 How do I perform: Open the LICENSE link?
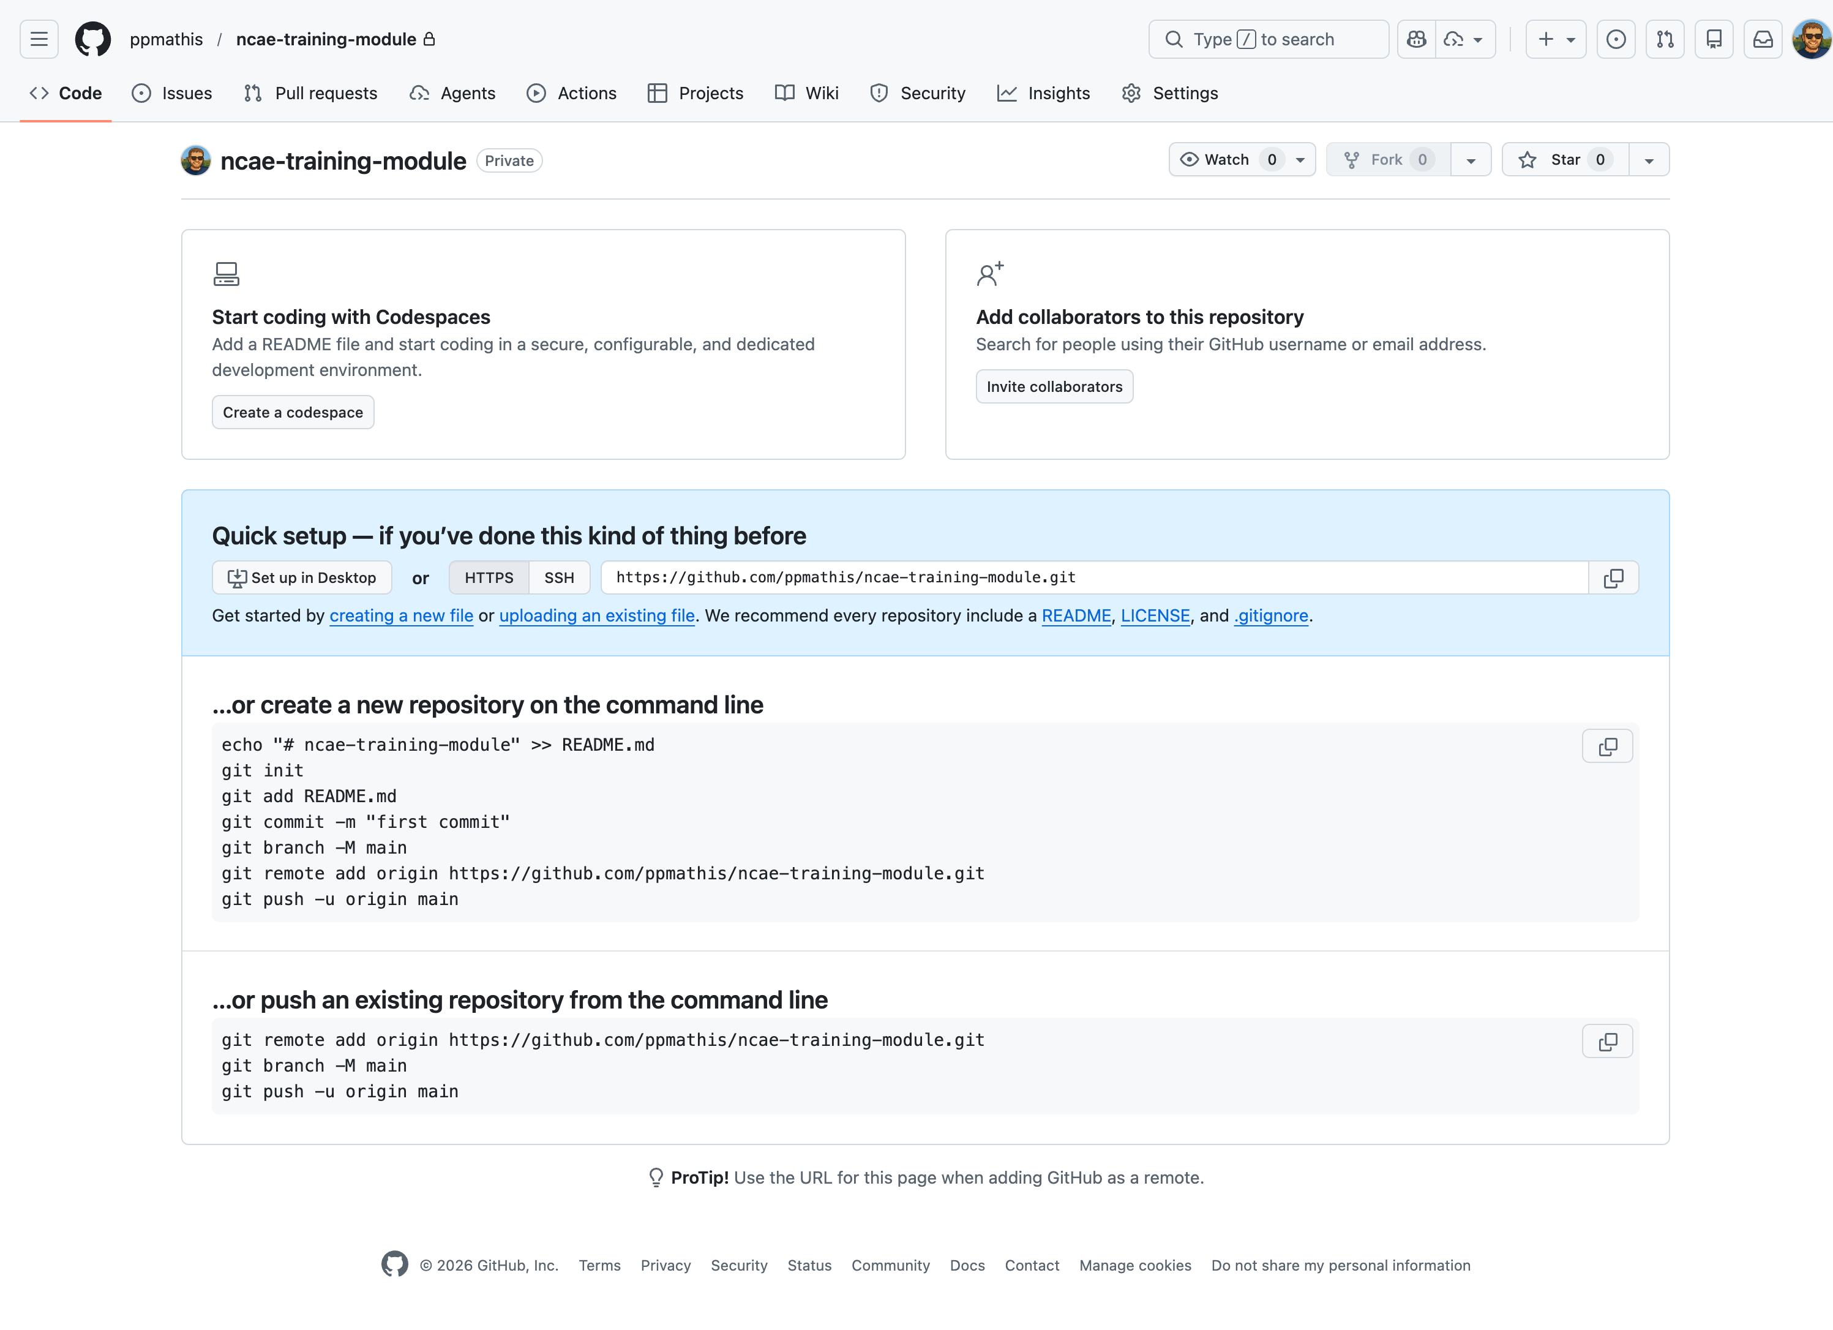pyautogui.click(x=1155, y=615)
